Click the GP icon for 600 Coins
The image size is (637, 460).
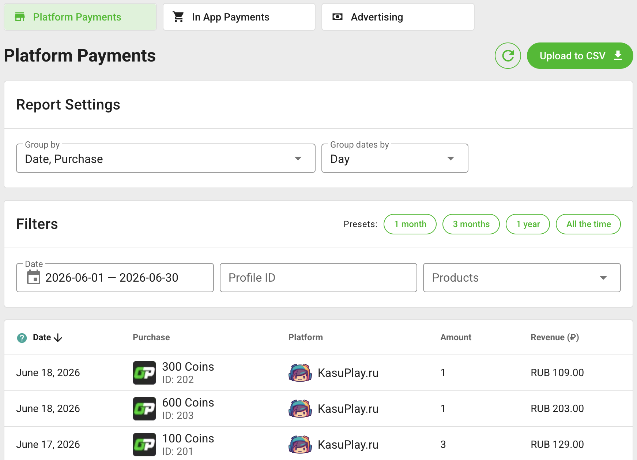point(144,409)
